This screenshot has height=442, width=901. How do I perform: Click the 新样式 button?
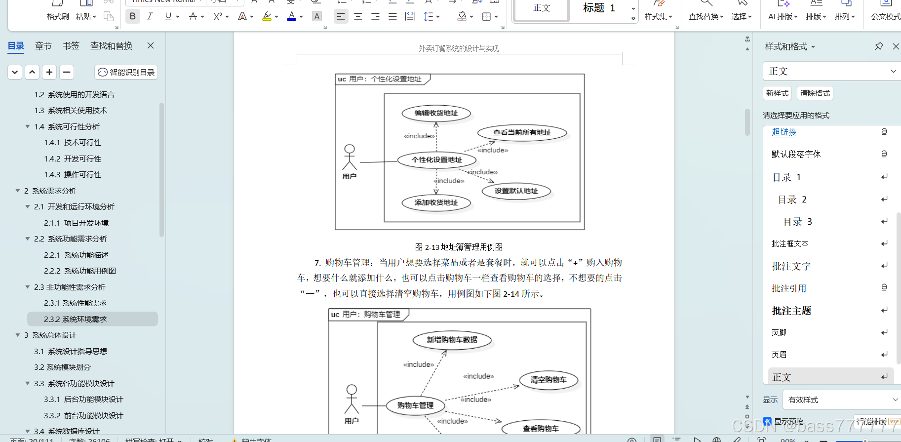(x=777, y=93)
